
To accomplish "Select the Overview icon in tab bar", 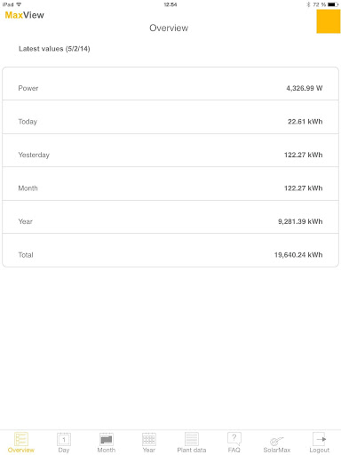I will click(x=21, y=439).
